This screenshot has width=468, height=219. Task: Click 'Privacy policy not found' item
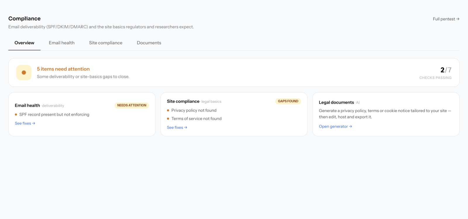pyautogui.click(x=194, y=110)
